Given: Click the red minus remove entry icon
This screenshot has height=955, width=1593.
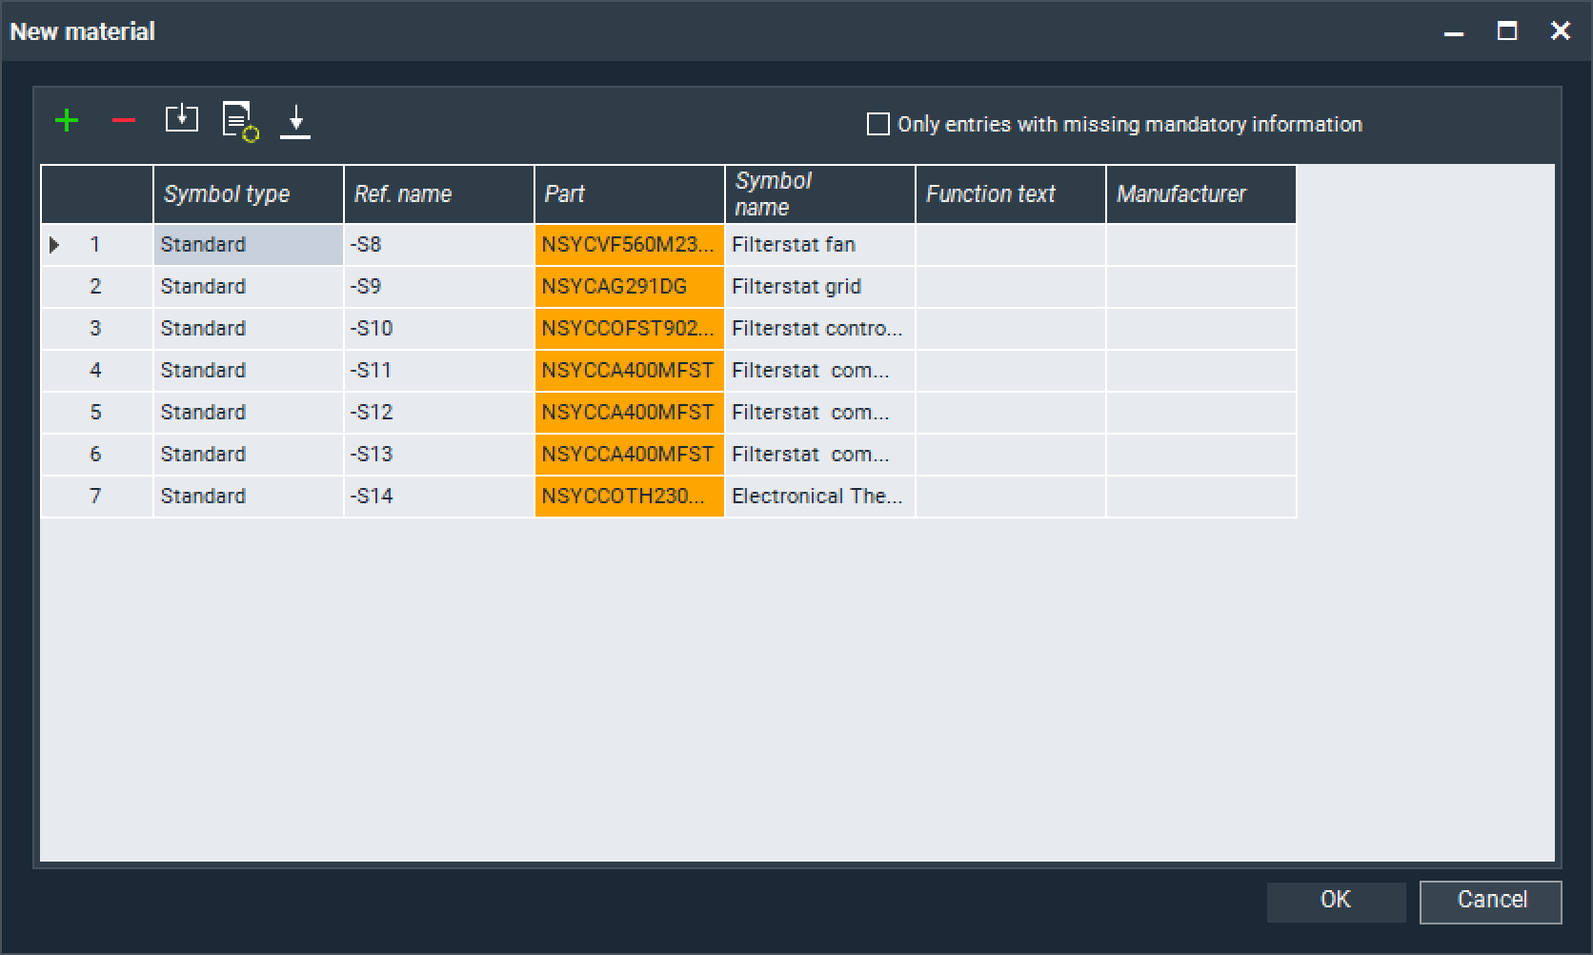Looking at the screenshot, I should point(124,121).
